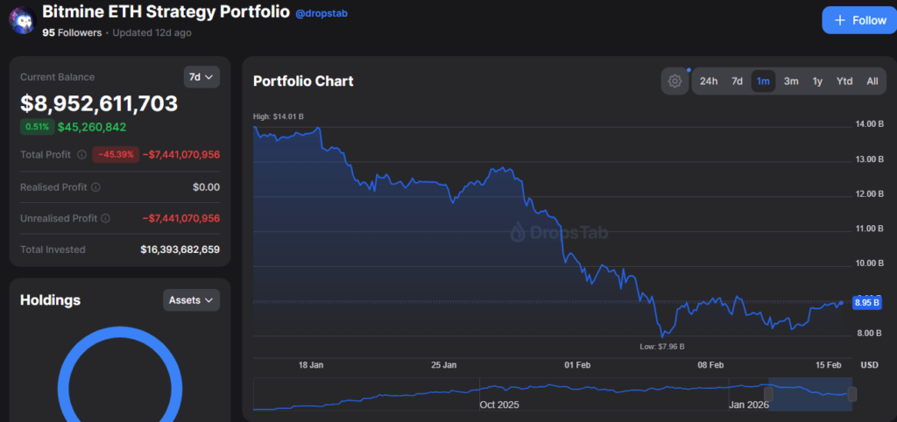Click the holdings donut chart ring
897x422 pixels.
(x=66, y=376)
